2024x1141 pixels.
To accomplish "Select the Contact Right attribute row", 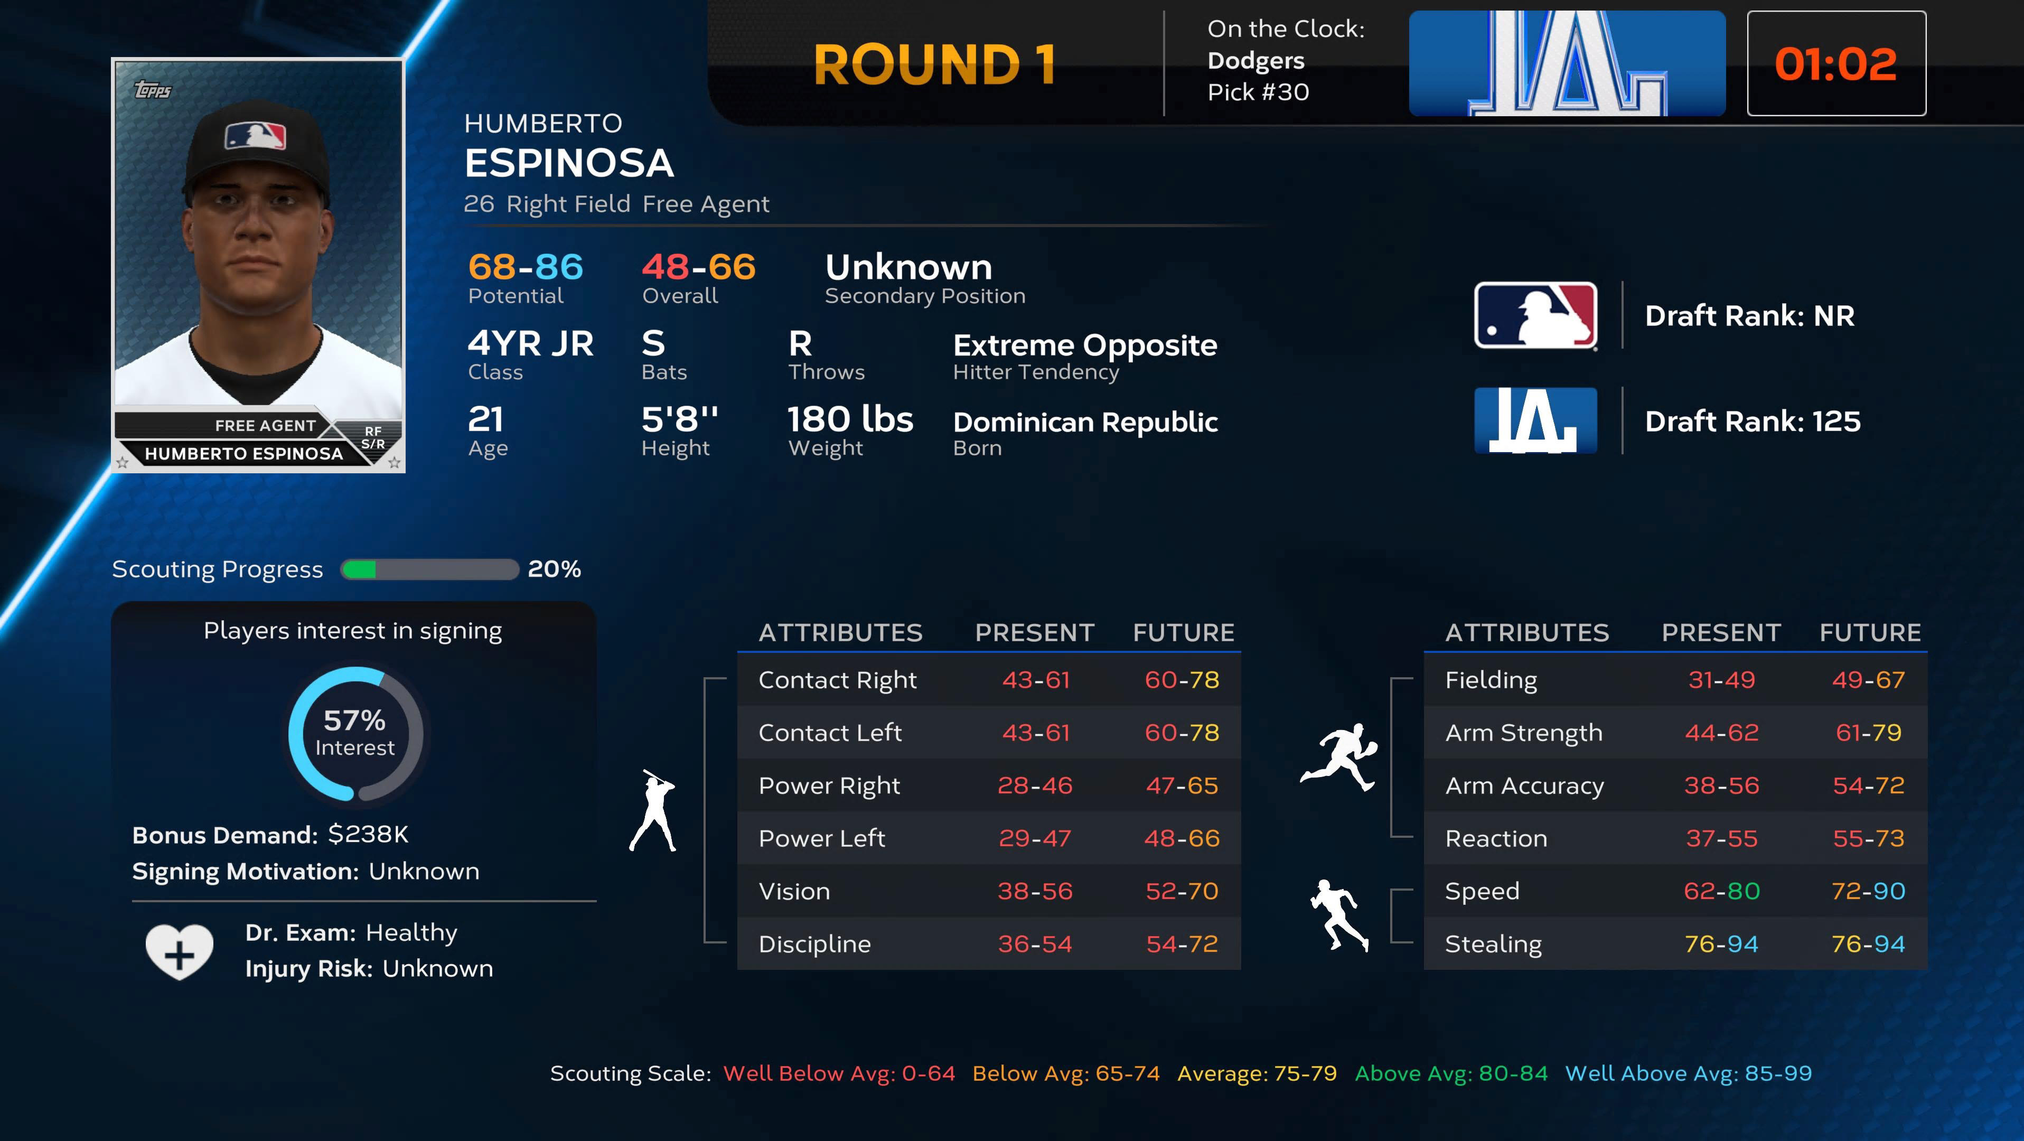I will (988, 680).
